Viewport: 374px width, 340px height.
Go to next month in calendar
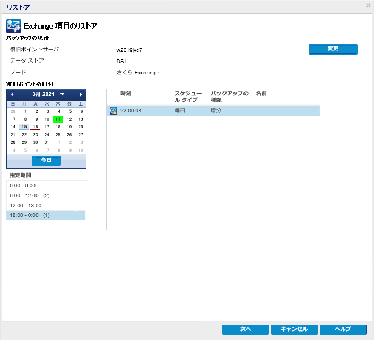[81, 94]
